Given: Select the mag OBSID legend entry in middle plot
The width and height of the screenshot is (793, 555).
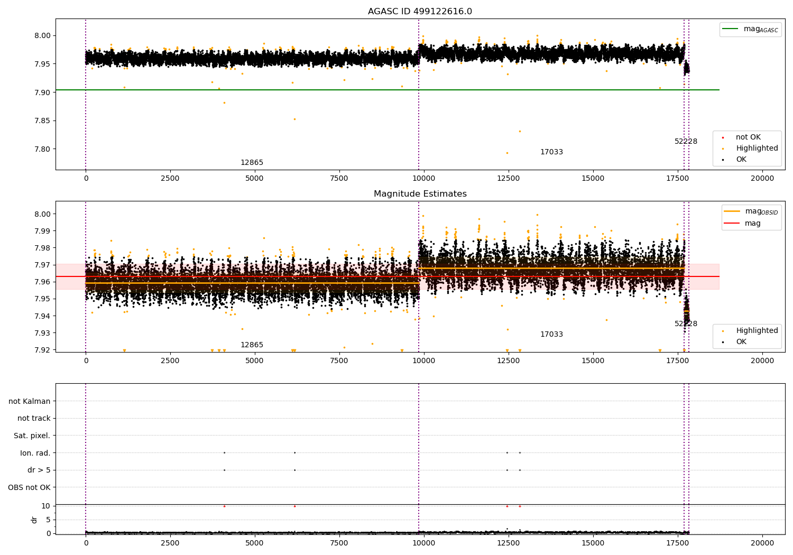Looking at the screenshot, I should click(x=751, y=211).
